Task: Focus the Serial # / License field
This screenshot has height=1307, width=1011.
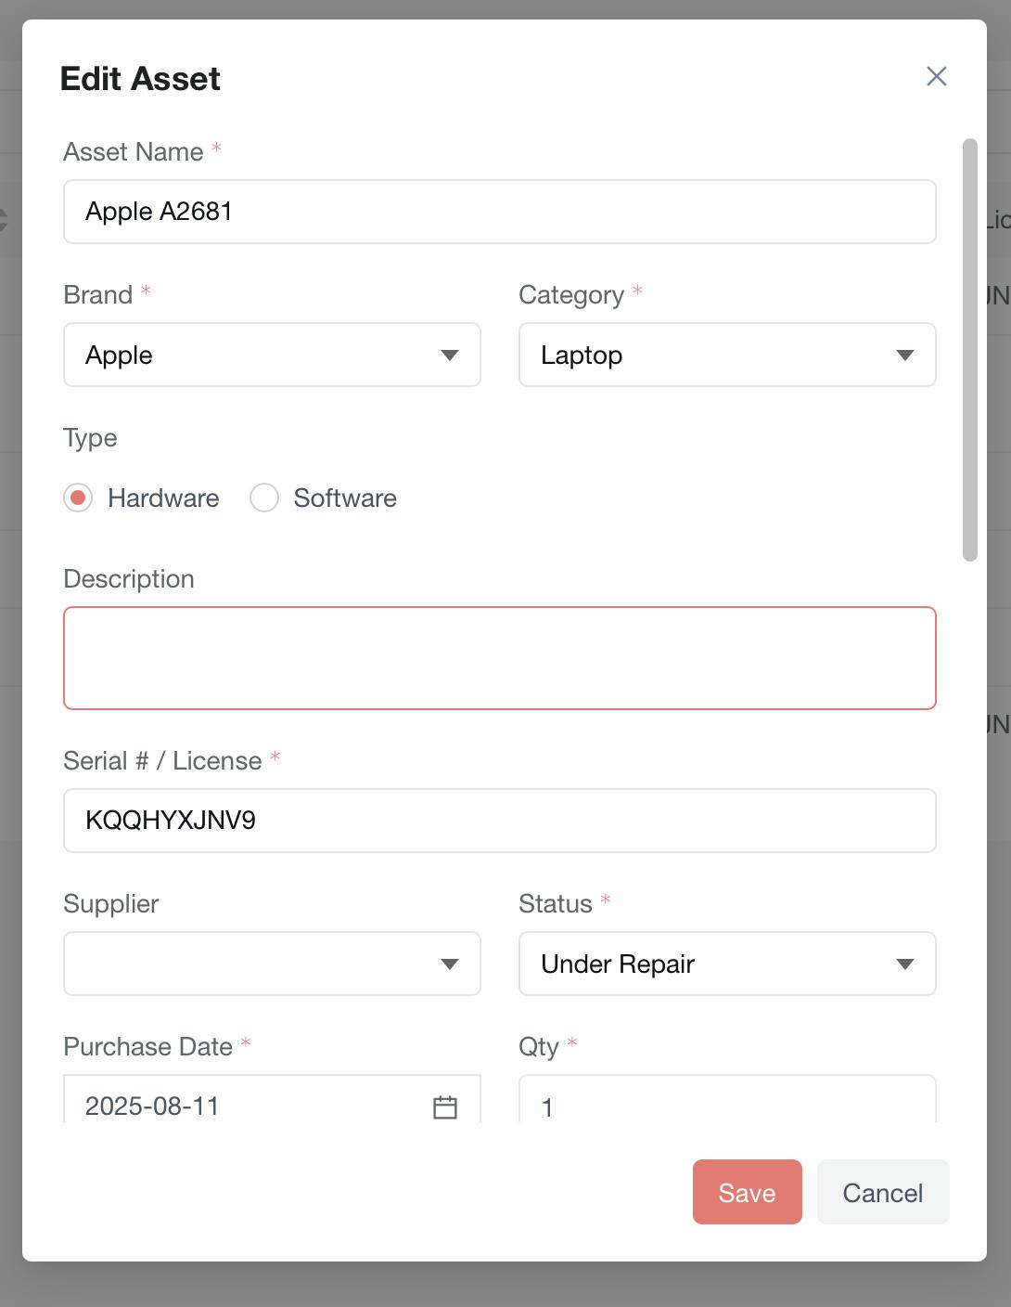Action: click(x=499, y=821)
